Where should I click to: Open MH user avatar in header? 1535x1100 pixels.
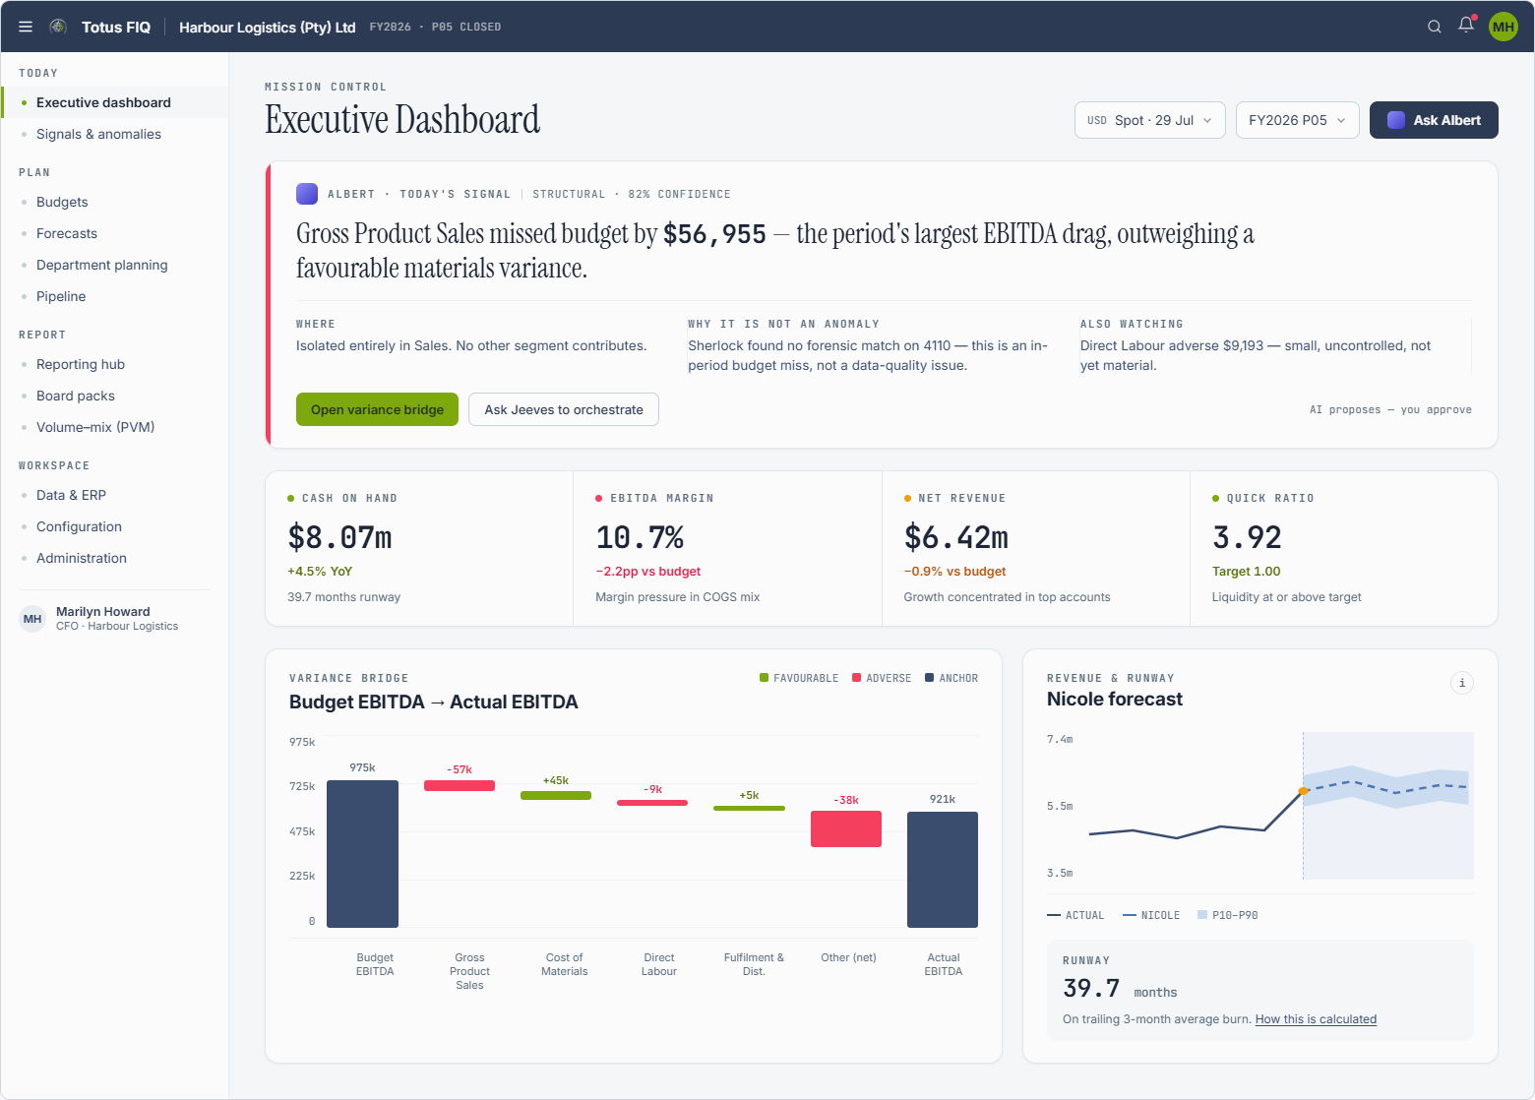1504,27
